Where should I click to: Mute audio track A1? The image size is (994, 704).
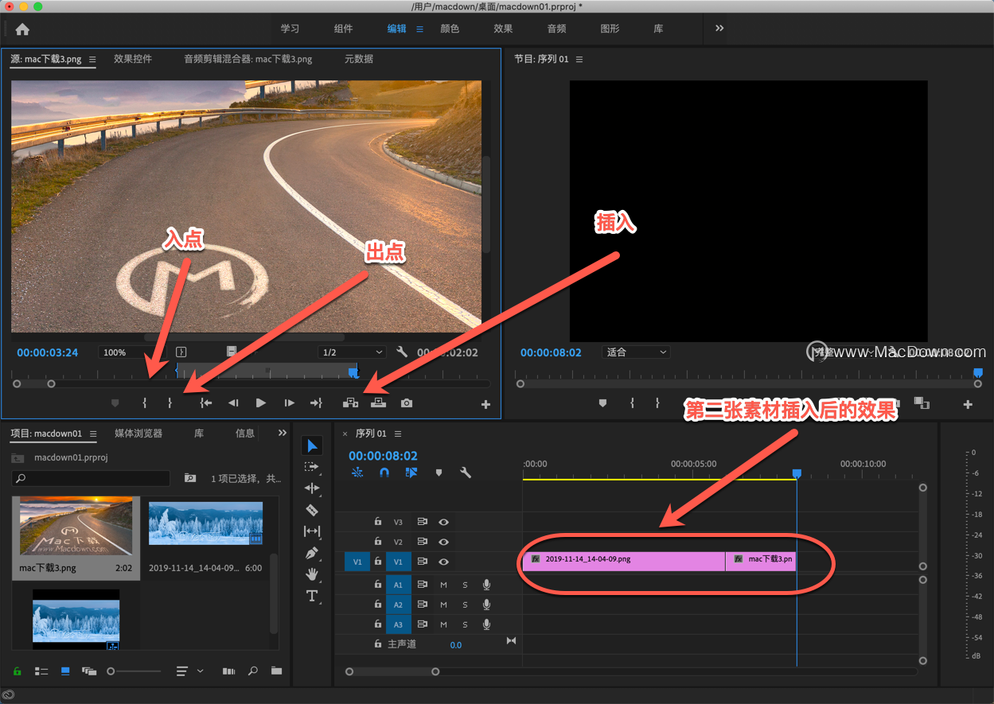coord(444,585)
